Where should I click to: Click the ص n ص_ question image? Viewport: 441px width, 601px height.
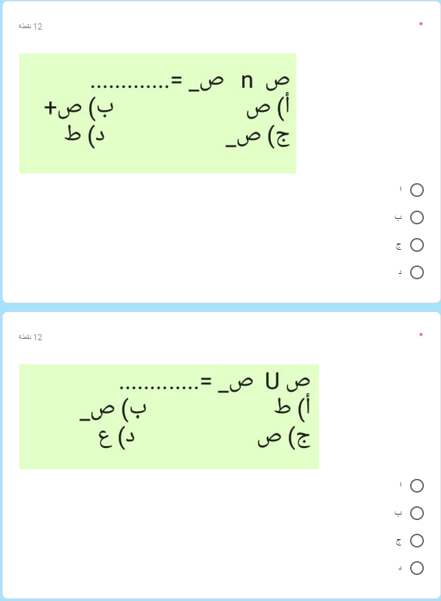click(158, 113)
